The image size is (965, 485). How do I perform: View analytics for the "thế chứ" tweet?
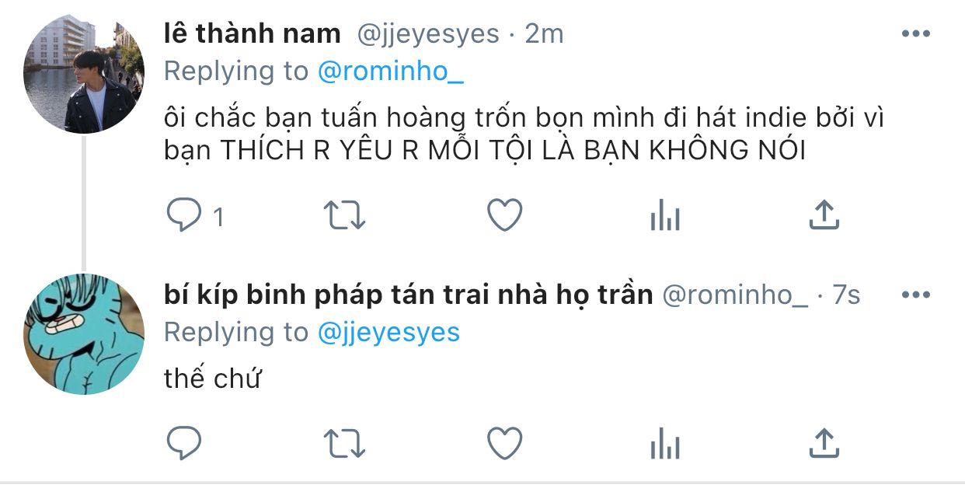(665, 444)
